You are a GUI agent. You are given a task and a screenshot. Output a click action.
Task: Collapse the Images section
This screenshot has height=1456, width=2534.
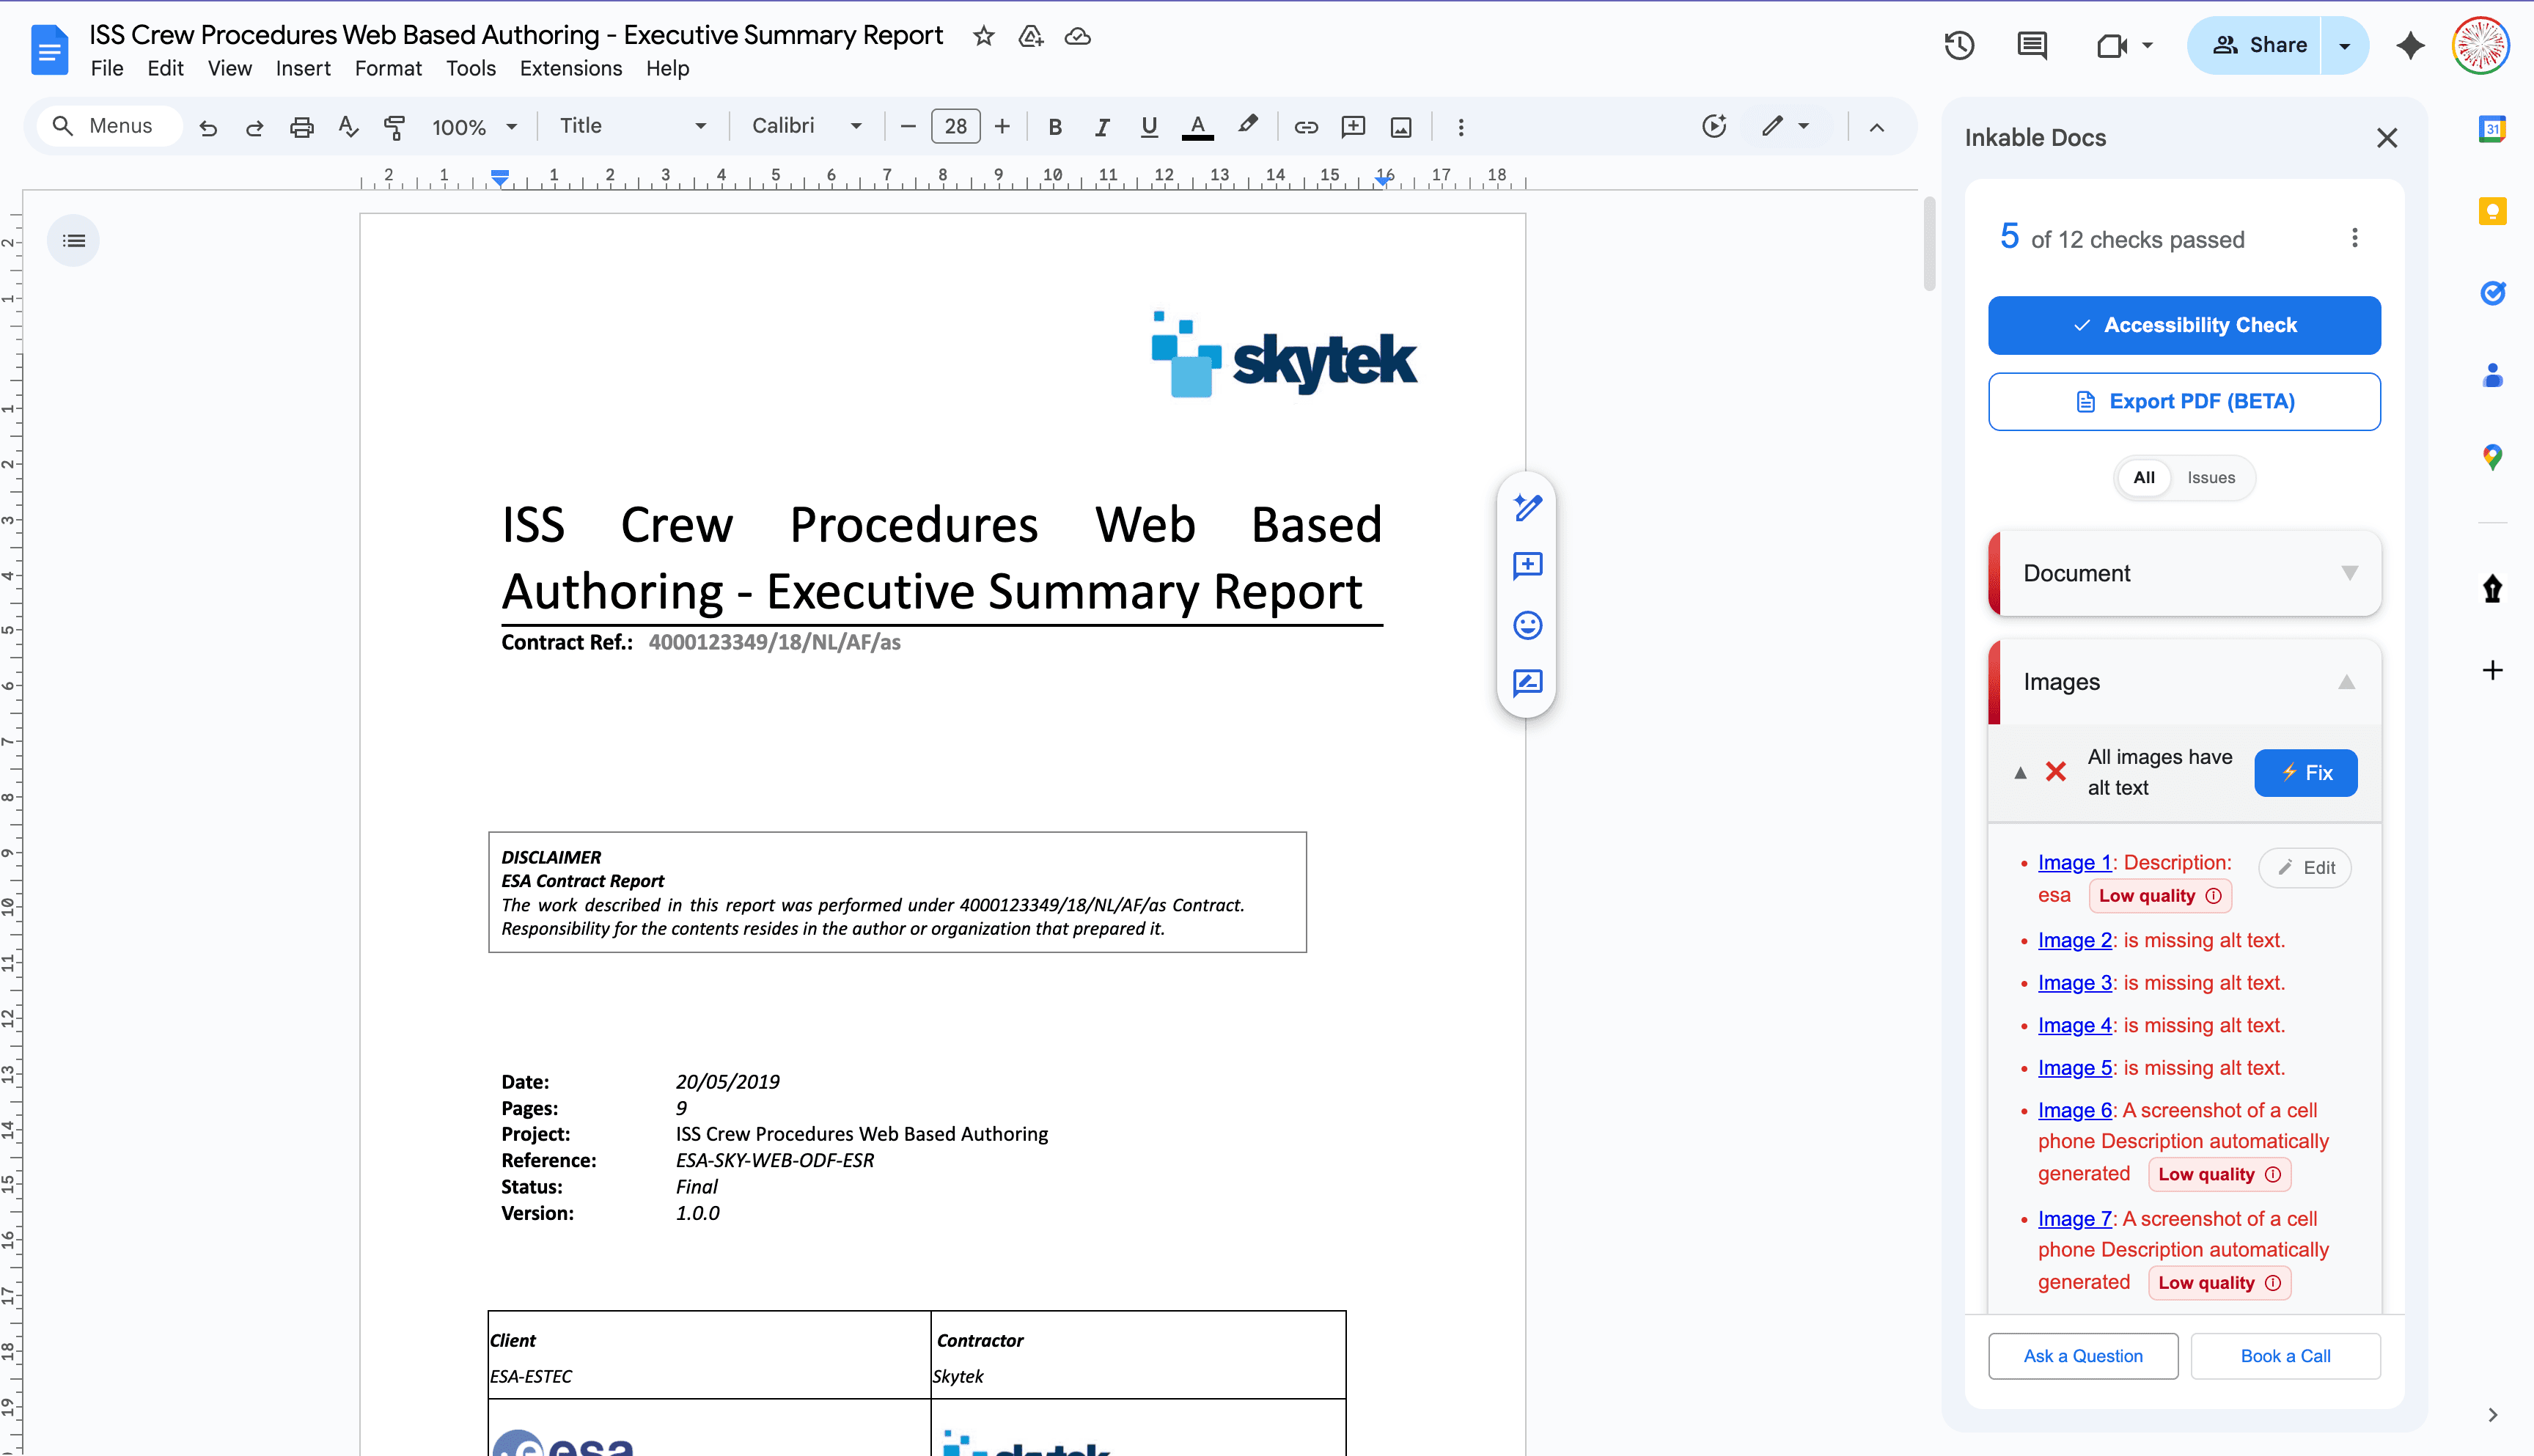pos(2348,681)
